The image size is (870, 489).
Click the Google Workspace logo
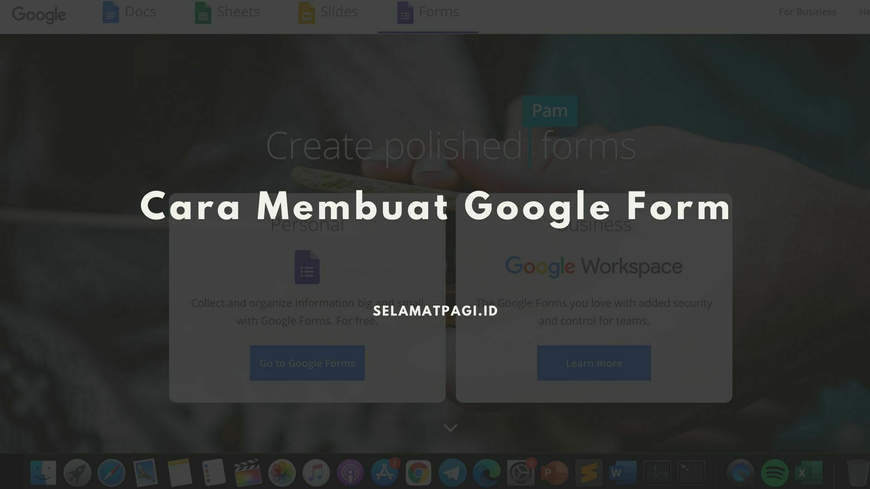pos(594,267)
